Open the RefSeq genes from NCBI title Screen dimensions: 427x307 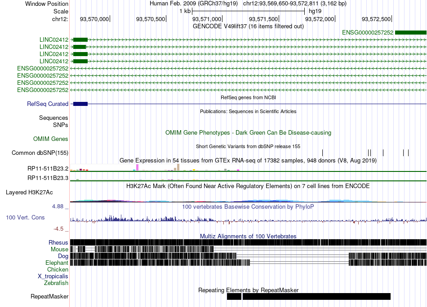(248, 97)
